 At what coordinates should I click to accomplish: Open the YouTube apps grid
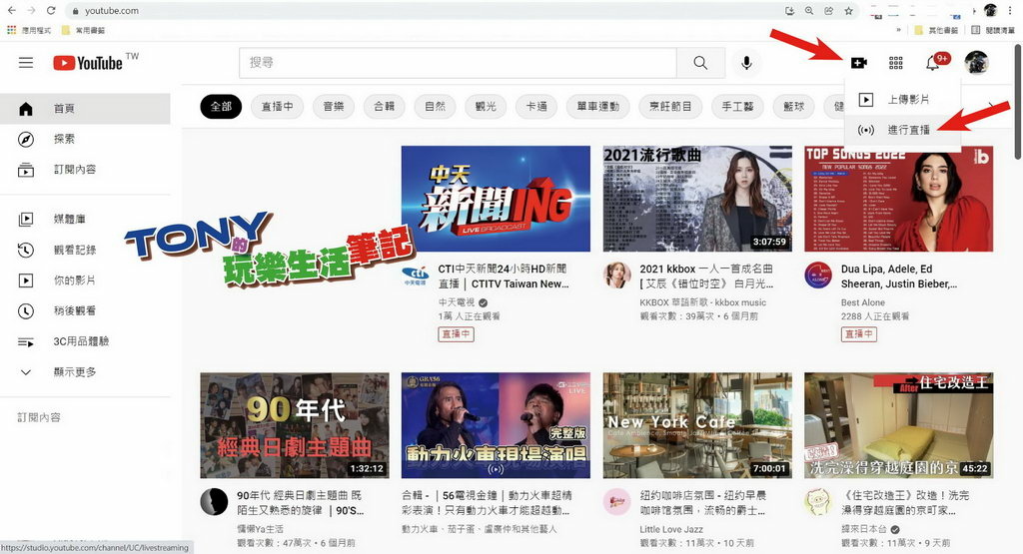point(896,63)
